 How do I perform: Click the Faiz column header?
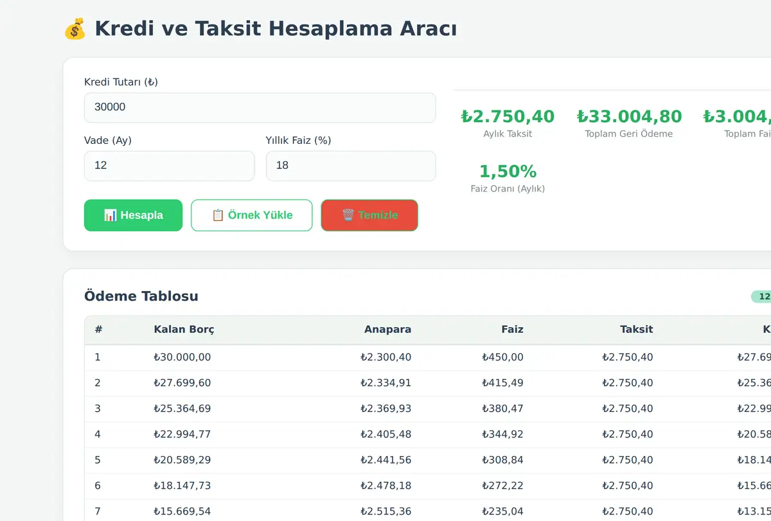(512, 330)
